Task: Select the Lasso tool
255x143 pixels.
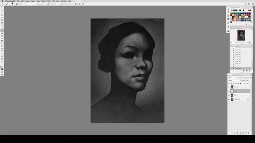Action: coord(2,15)
